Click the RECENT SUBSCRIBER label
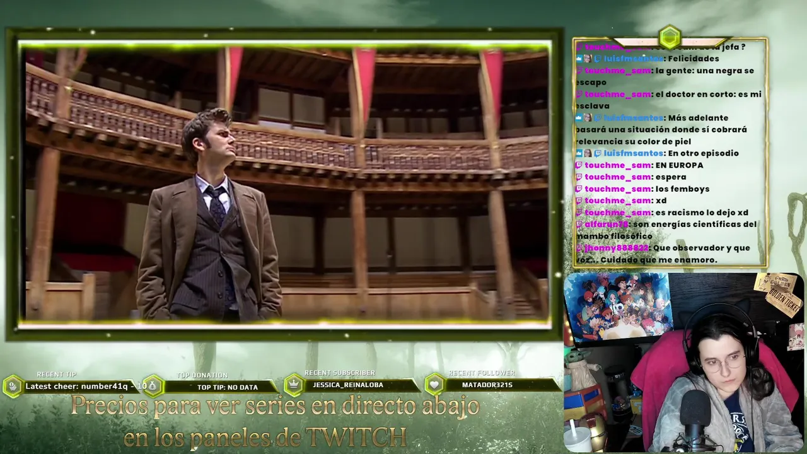This screenshot has height=454, width=807. (339, 373)
